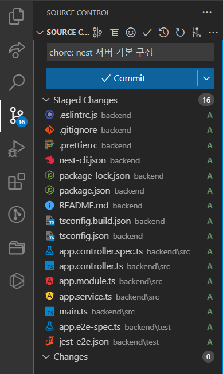Image resolution: width=223 pixels, height=374 pixels.
Task: Click the refresh icon in source control toolbar
Action: pyautogui.click(x=180, y=32)
